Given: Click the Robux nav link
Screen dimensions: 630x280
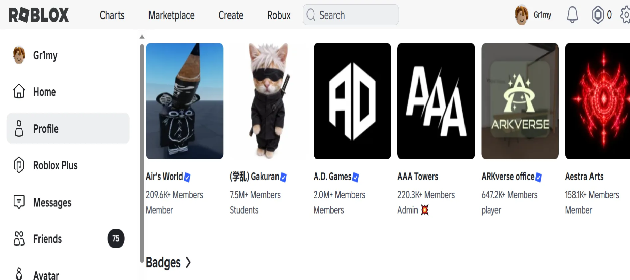Looking at the screenshot, I should click(279, 15).
